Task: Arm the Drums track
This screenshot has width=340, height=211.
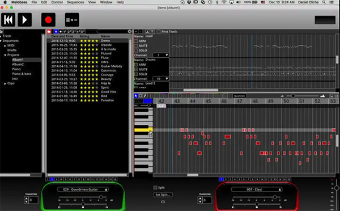Action: (136, 65)
